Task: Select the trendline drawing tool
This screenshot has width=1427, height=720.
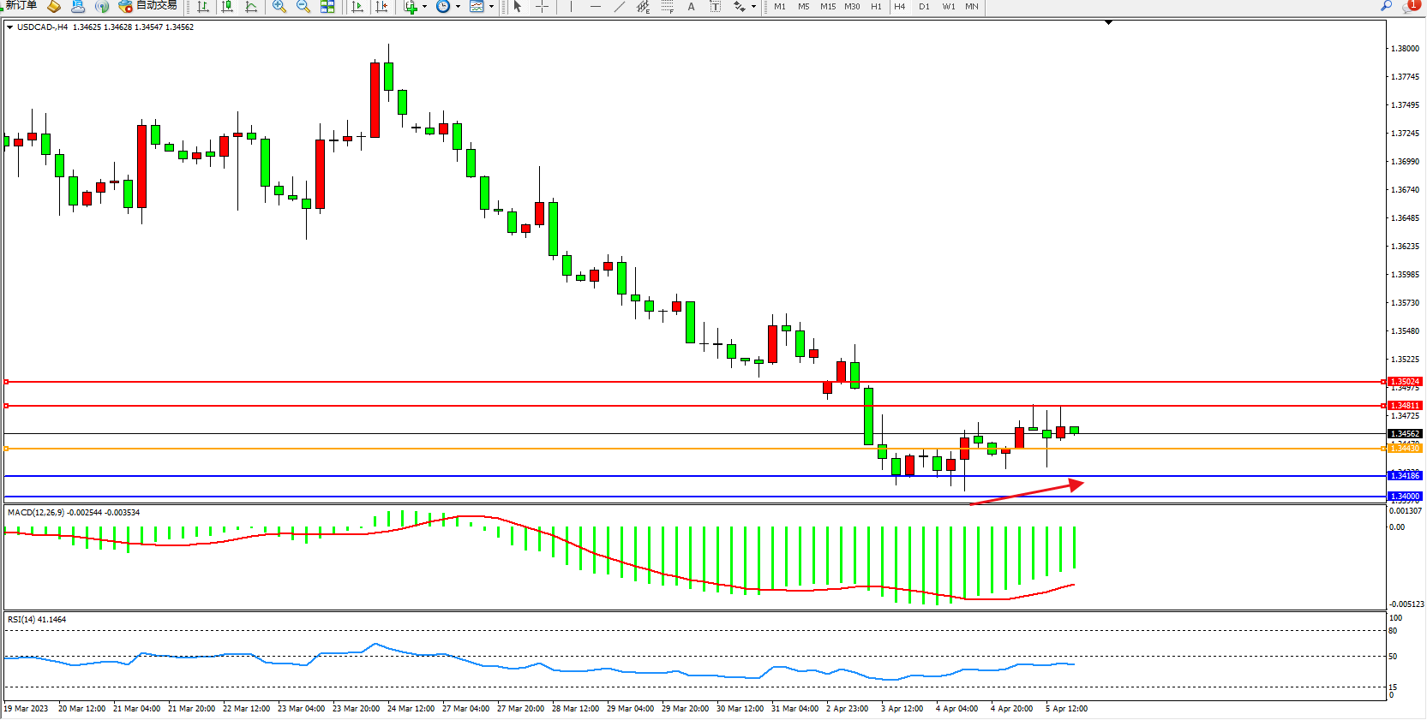Action: tap(620, 7)
